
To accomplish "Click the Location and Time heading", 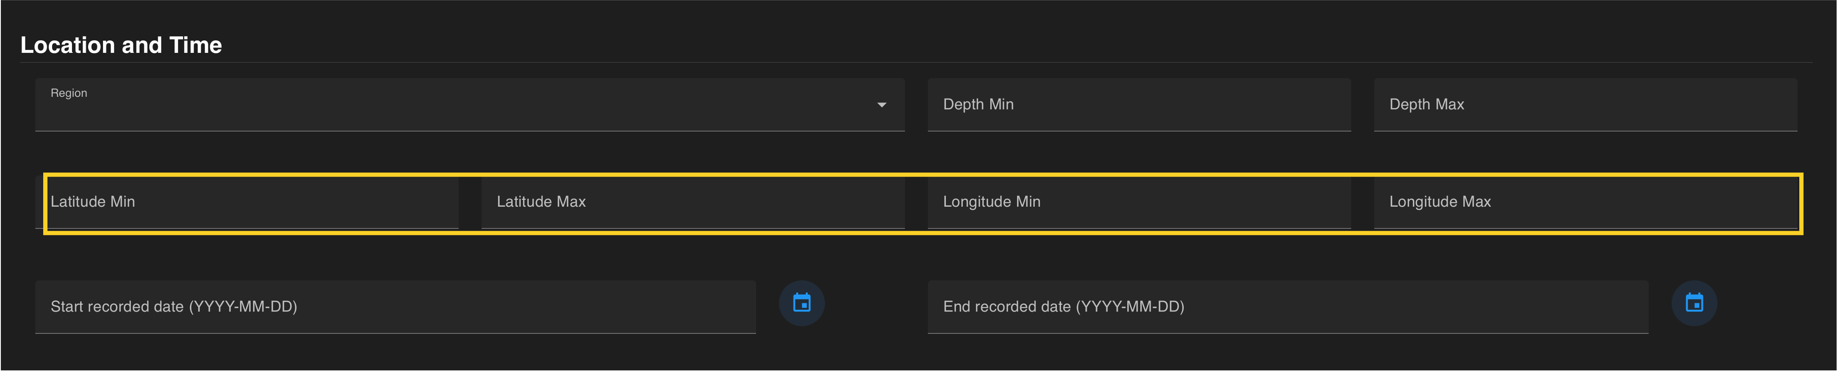I will click(x=121, y=45).
